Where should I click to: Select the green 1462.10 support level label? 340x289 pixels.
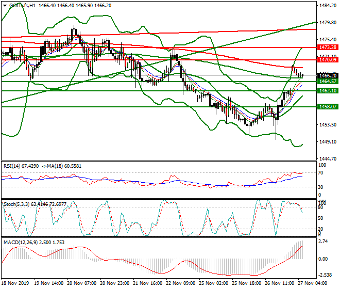(x=328, y=91)
